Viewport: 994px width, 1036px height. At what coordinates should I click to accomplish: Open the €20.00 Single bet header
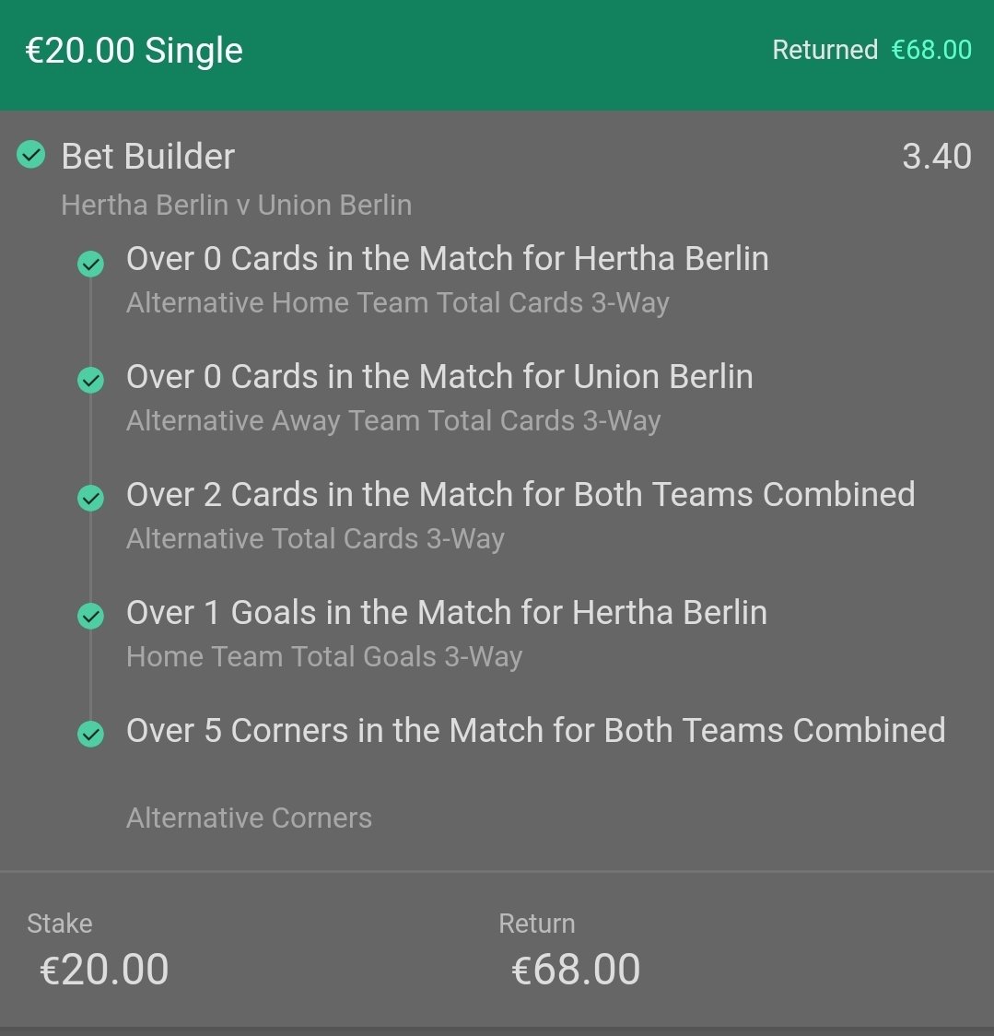(x=134, y=51)
